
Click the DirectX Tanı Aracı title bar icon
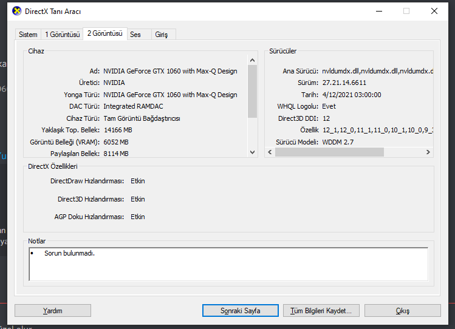[x=17, y=12]
